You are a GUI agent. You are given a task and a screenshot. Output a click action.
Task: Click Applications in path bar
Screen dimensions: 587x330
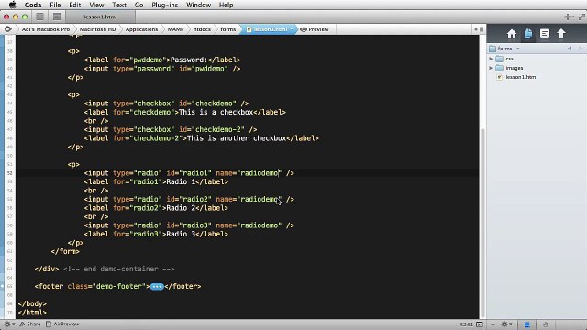pos(141,29)
